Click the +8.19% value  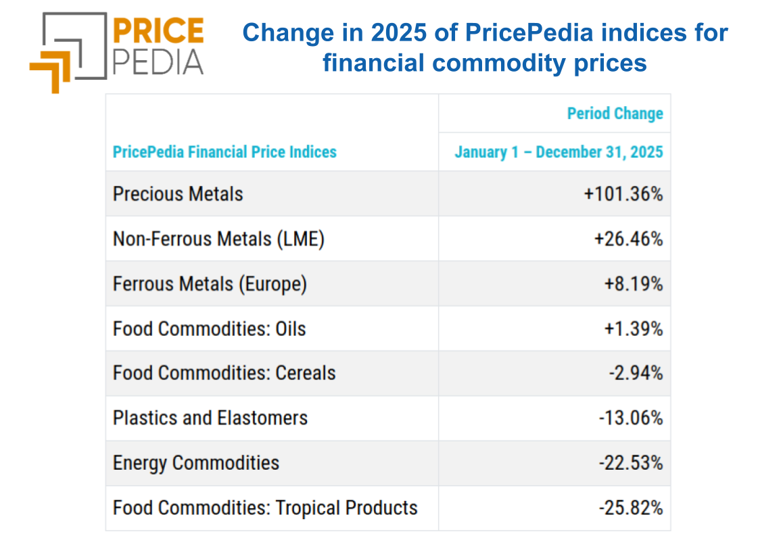(633, 284)
